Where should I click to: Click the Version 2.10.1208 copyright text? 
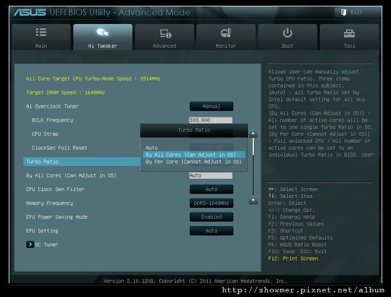click(x=195, y=281)
